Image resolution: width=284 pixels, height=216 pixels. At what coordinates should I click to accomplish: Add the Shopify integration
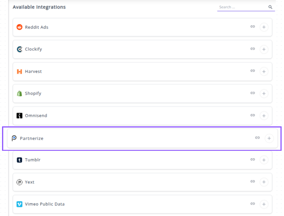point(264,93)
